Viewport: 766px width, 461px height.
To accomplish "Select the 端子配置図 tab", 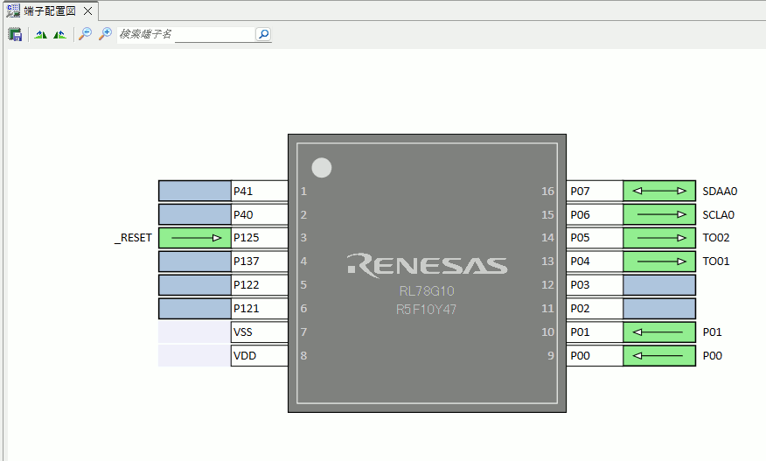I will pyautogui.click(x=49, y=10).
